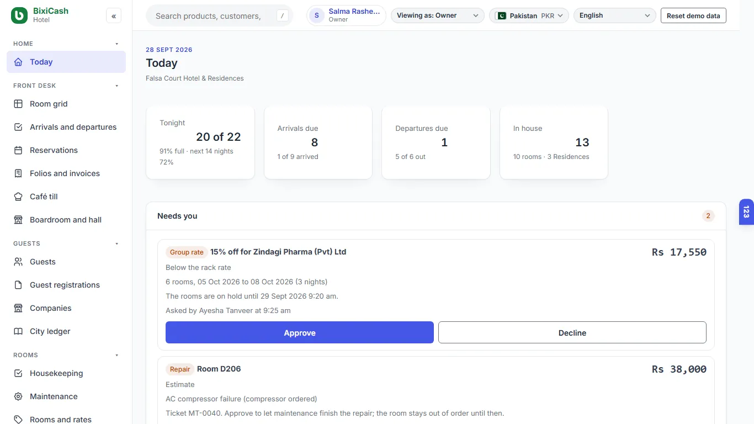Open the Viewing as: Owner dropdown
Viewport: 754px width, 424px height.
[437, 15]
